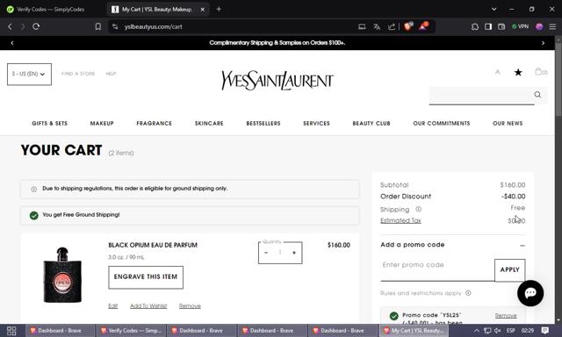The width and height of the screenshot is (562, 337).
Task: Open the tab search dropdown arrow
Action: pyautogui.click(x=494, y=10)
